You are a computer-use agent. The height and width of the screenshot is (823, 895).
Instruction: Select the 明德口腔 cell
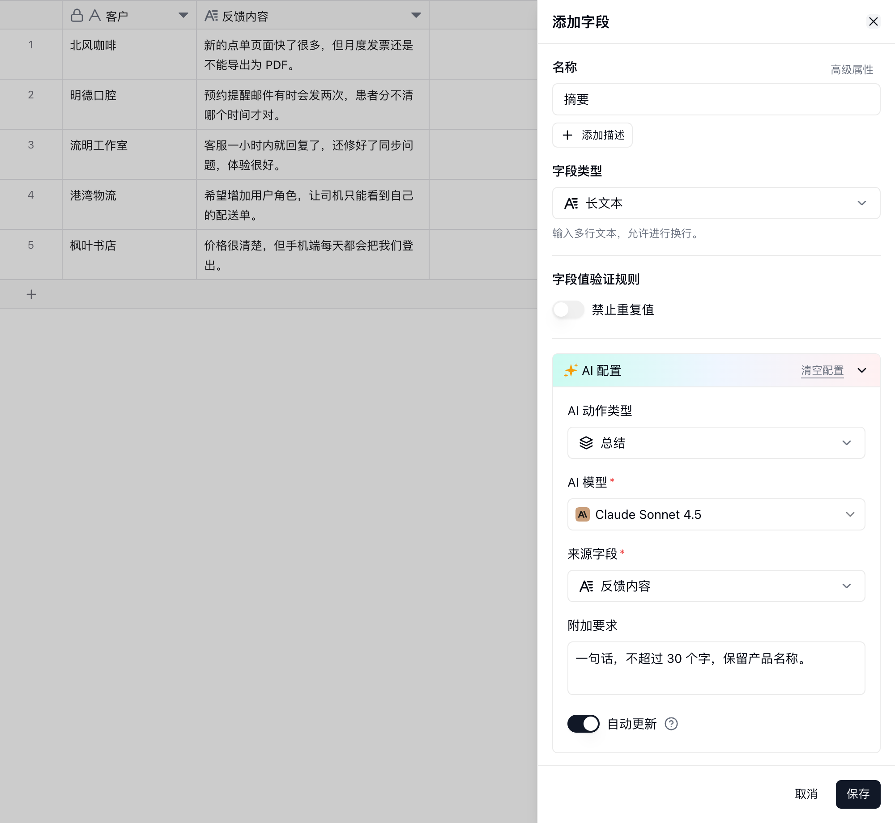pos(129,105)
